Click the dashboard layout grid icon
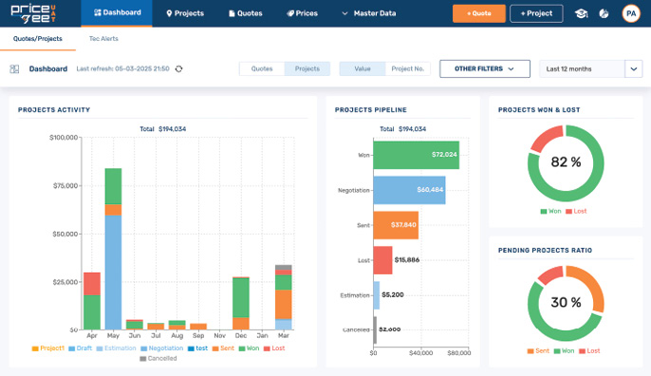 tap(14, 69)
